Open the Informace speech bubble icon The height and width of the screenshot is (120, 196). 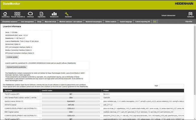(x=30, y=13)
